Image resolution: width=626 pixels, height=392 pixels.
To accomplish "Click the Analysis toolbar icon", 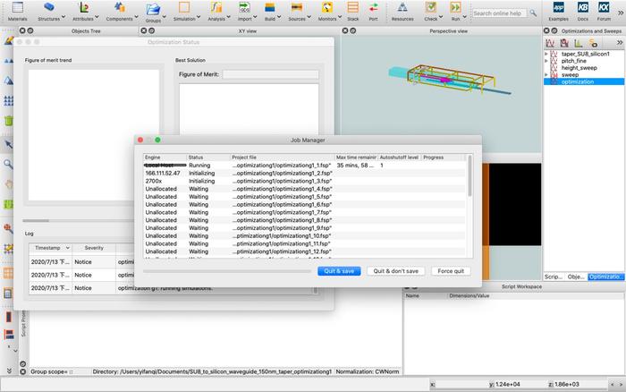I will click(216, 7).
